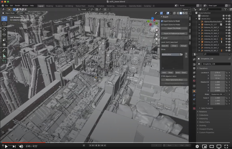Activate the Measure tool

pos(4,56)
